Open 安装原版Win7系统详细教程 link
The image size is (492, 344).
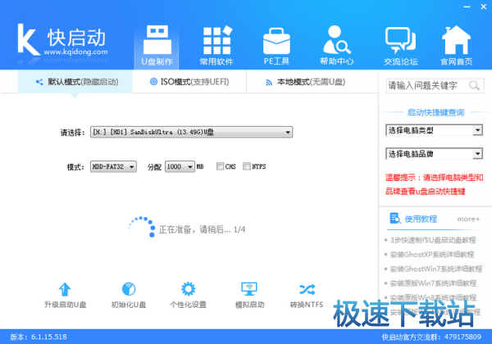433,283
